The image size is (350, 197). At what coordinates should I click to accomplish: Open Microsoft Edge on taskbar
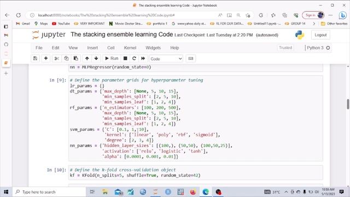click(206, 192)
